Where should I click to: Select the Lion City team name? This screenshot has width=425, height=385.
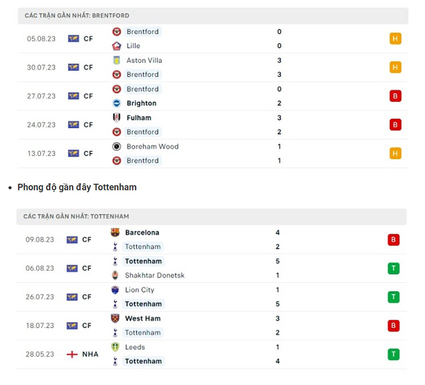(140, 290)
